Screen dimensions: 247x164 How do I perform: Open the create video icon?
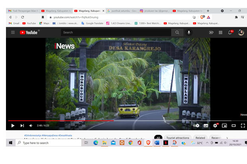coord(211,32)
